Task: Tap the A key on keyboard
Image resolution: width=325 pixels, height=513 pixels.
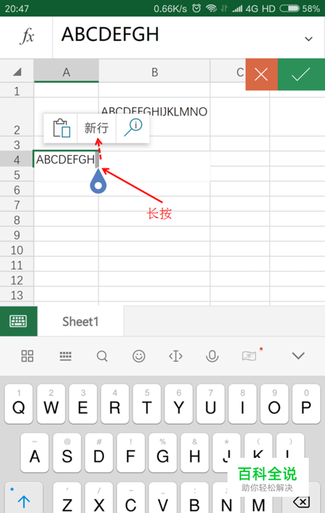Action: (x=34, y=453)
